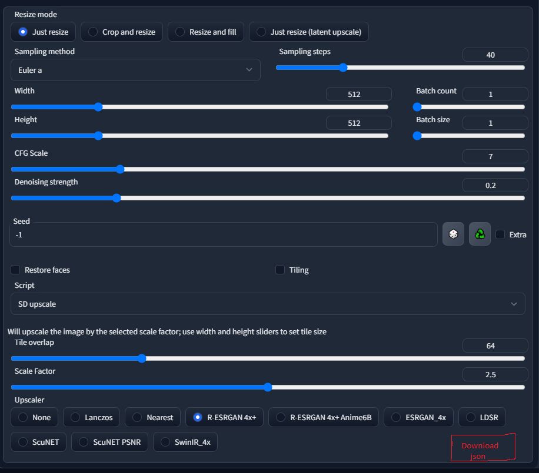Open the Script dropdown showing SD upscale
The width and height of the screenshot is (539, 473).
[x=268, y=304]
